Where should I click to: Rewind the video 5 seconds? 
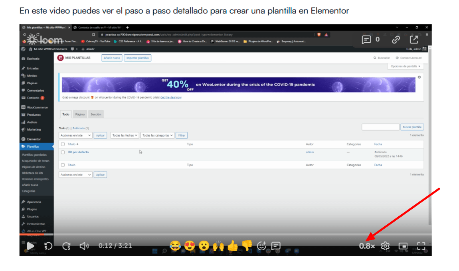pos(48,246)
